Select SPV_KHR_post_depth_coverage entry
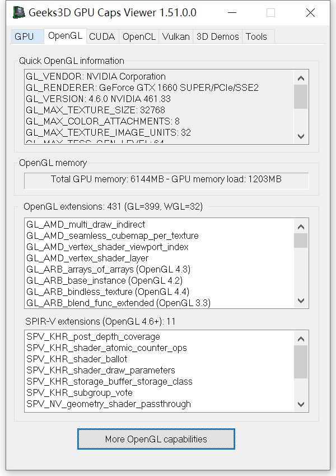Image resolution: width=336 pixels, height=476 pixels. point(93,337)
